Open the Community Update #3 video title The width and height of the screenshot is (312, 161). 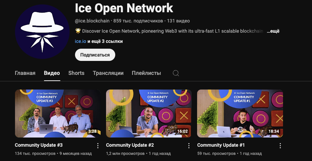click(39, 145)
